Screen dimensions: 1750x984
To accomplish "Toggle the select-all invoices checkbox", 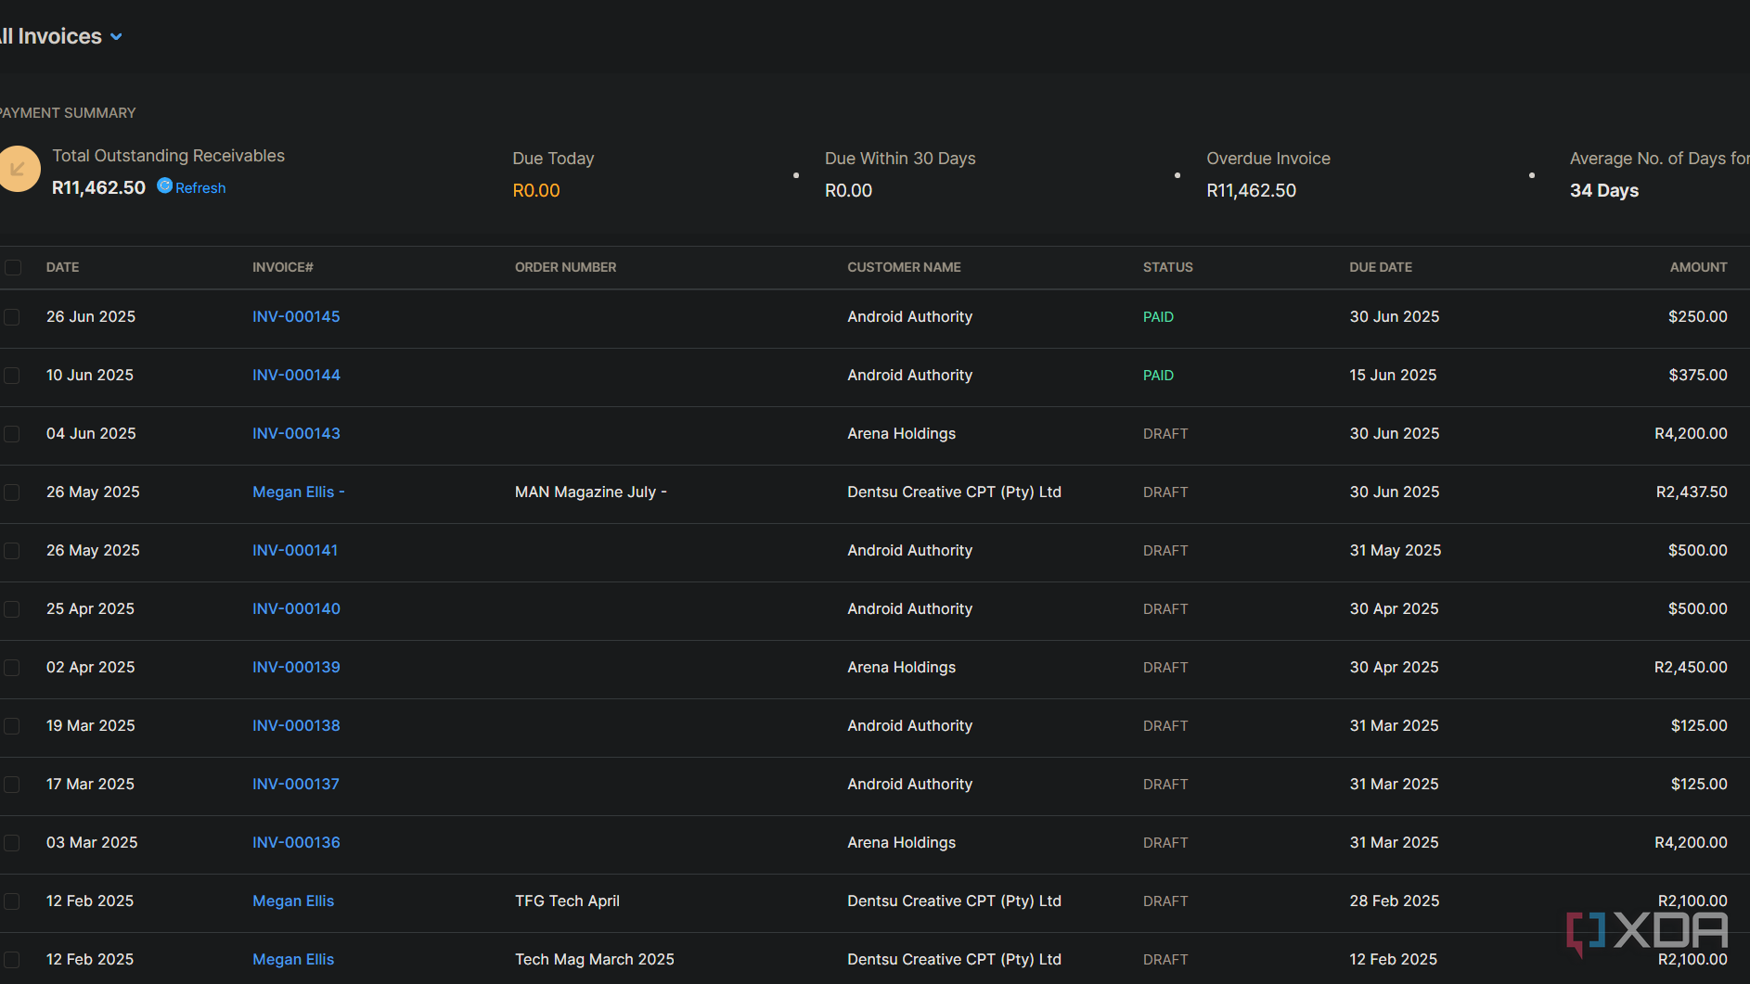I will 13,267.
